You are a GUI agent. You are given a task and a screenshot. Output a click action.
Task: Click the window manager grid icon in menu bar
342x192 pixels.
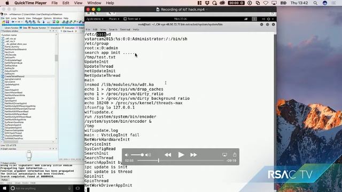coord(199,3)
